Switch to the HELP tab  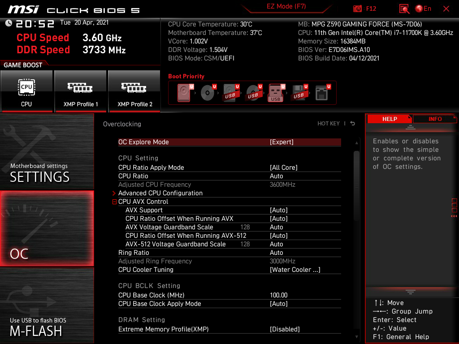pyautogui.click(x=390, y=119)
